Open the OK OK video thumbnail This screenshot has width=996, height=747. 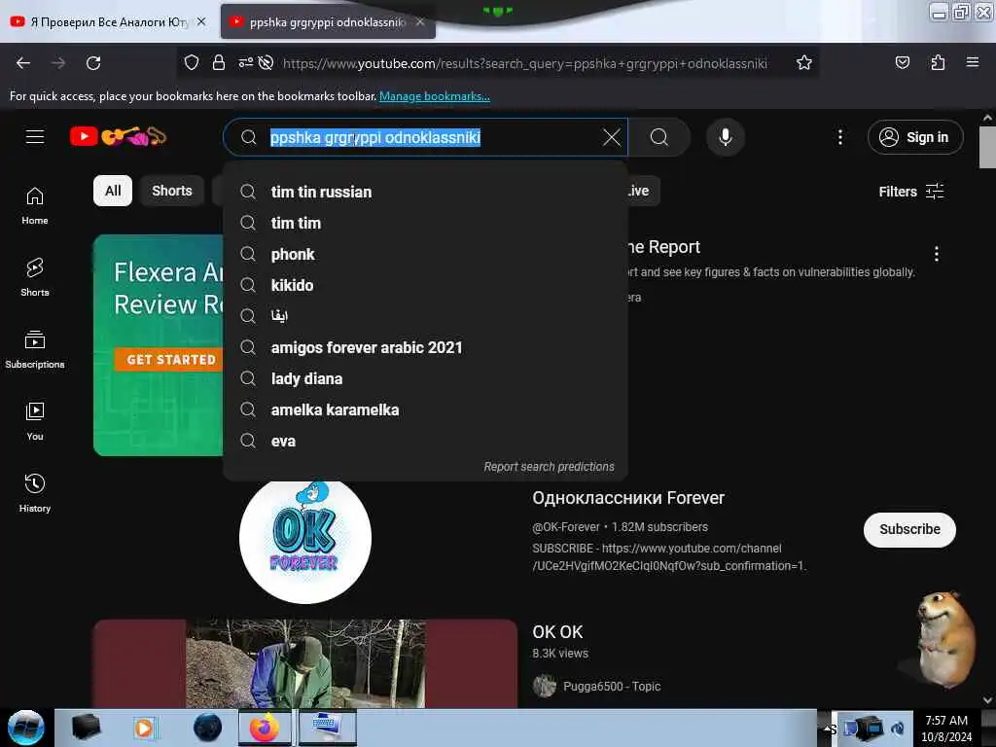[304, 663]
